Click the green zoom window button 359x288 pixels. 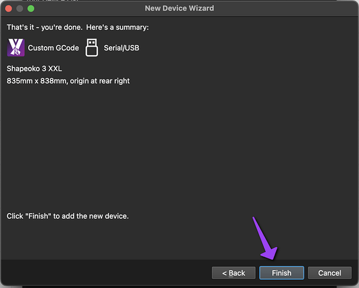(x=31, y=9)
